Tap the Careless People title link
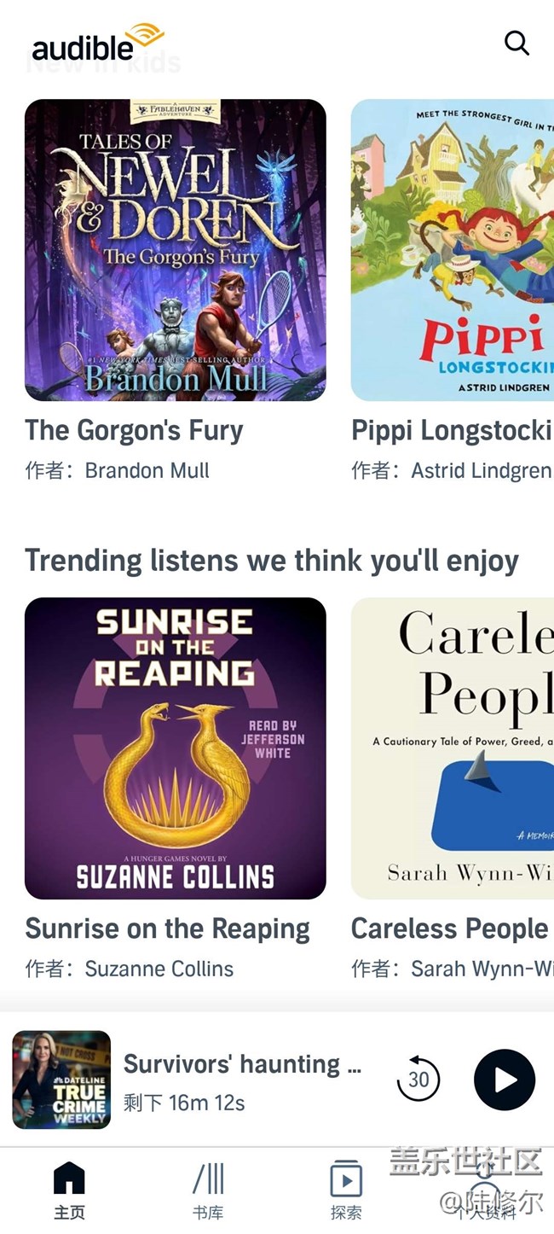The width and height of the screenshot is (554, 1234). (450, 929)
